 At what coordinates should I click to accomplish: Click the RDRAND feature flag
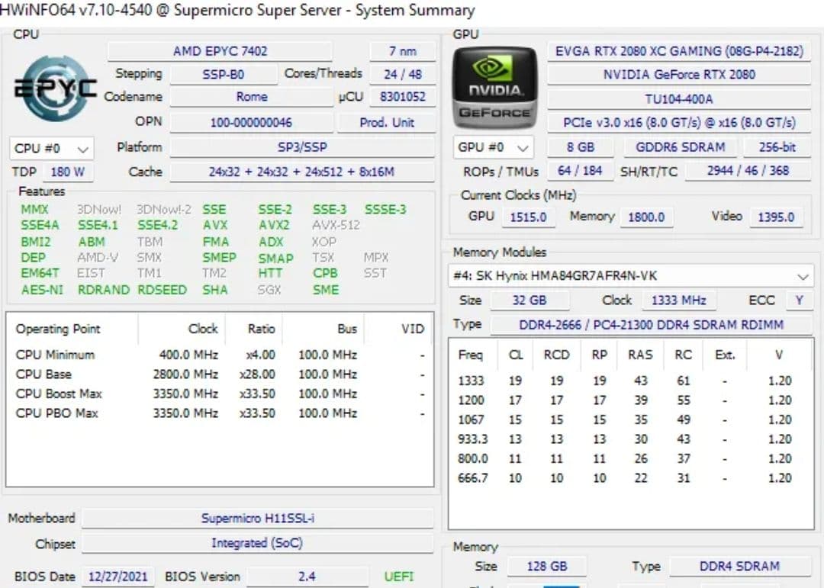click(103, 290)
